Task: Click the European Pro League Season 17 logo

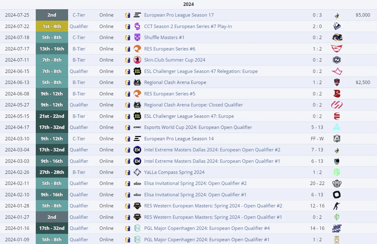Action: point(137,15)
